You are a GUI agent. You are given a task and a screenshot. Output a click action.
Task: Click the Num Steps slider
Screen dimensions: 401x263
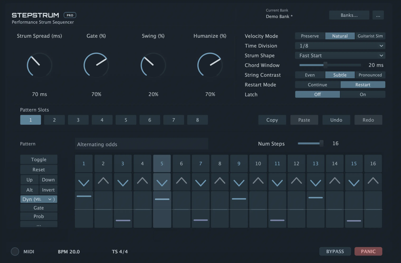tap(311, 143)
